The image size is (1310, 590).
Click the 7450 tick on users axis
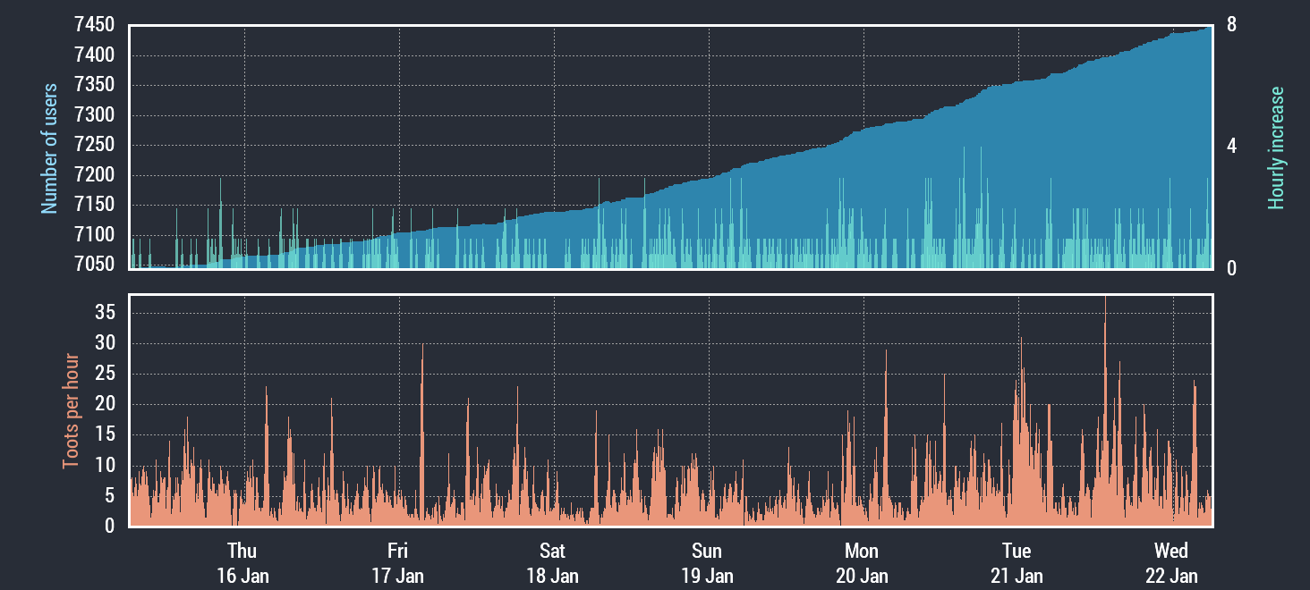[x=94, y=26]
